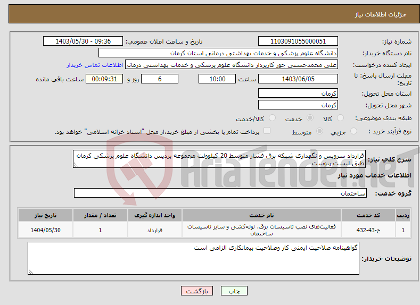The width and height of the screenshot is (420, 305).
Task: Click the گروه خدمت field ساختمان
Action: (220, 193)
